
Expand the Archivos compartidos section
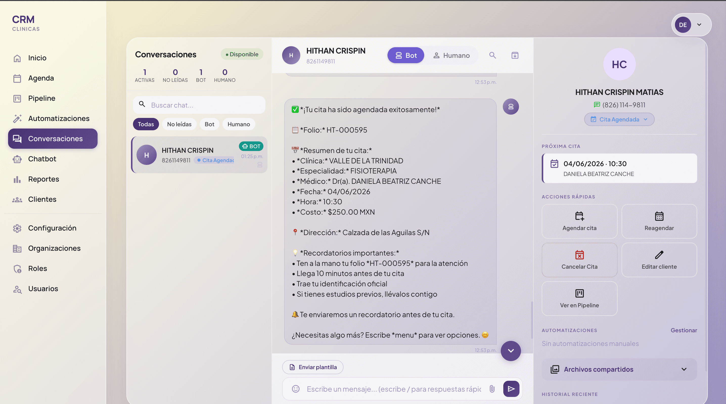point(620,369)
